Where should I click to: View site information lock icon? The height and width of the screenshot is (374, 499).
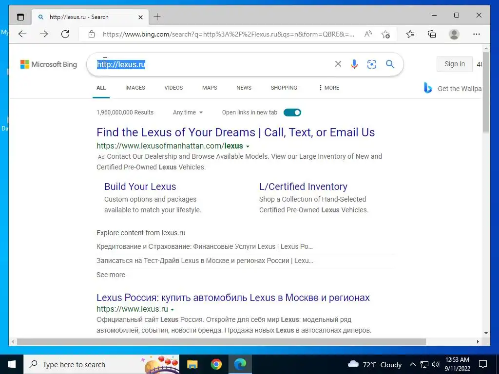pos(92,34)
